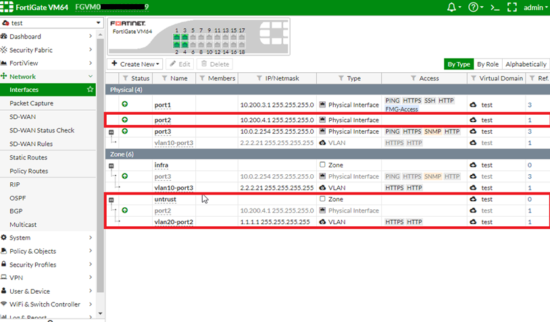Viewport: 550px width, 322px height.
Task: Expand the Security Profiles menu
Action: coord(48,265)
